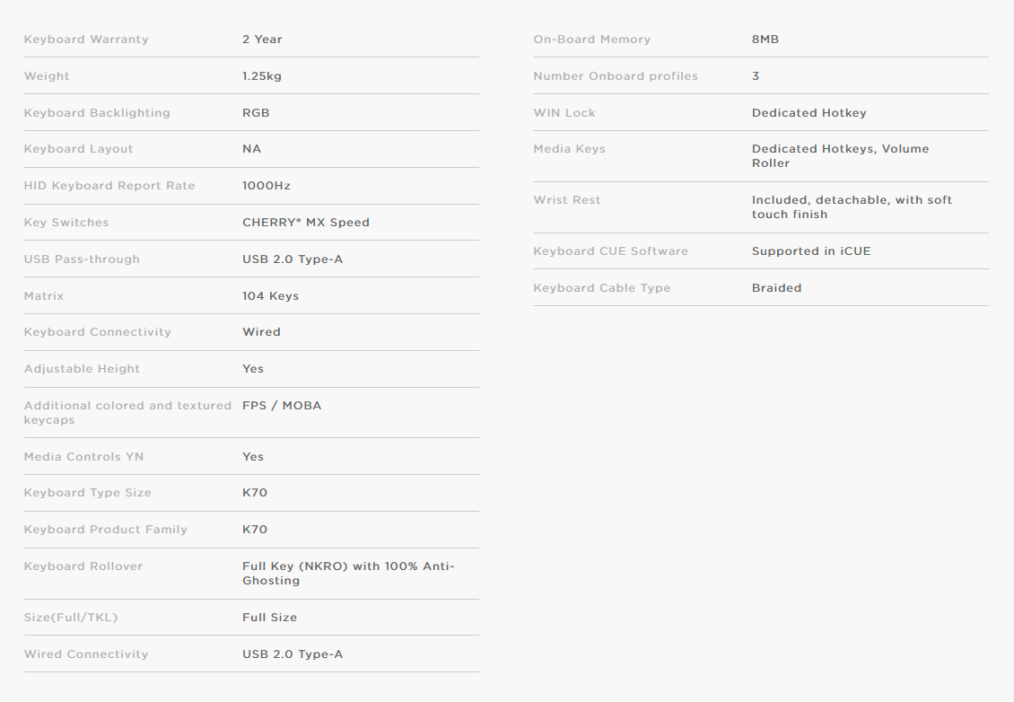Select the Full Size value
Screen dimensions: 1014x702
coord(269,618)
